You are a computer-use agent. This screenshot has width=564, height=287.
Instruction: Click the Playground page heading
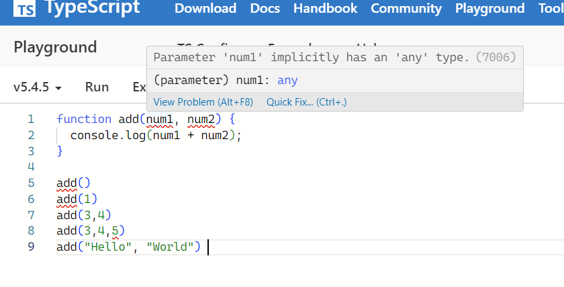coord(55,47)
